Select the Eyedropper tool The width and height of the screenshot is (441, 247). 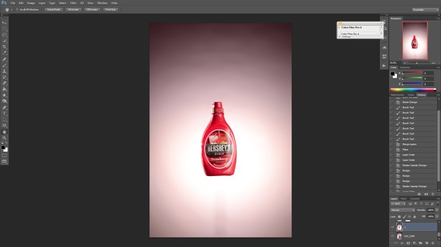coord(4,53)
